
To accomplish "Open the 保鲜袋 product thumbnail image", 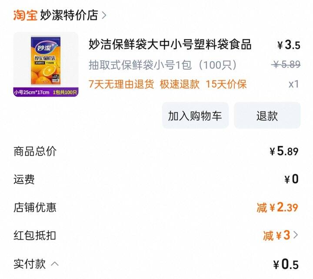I will [x=46, y=64].
